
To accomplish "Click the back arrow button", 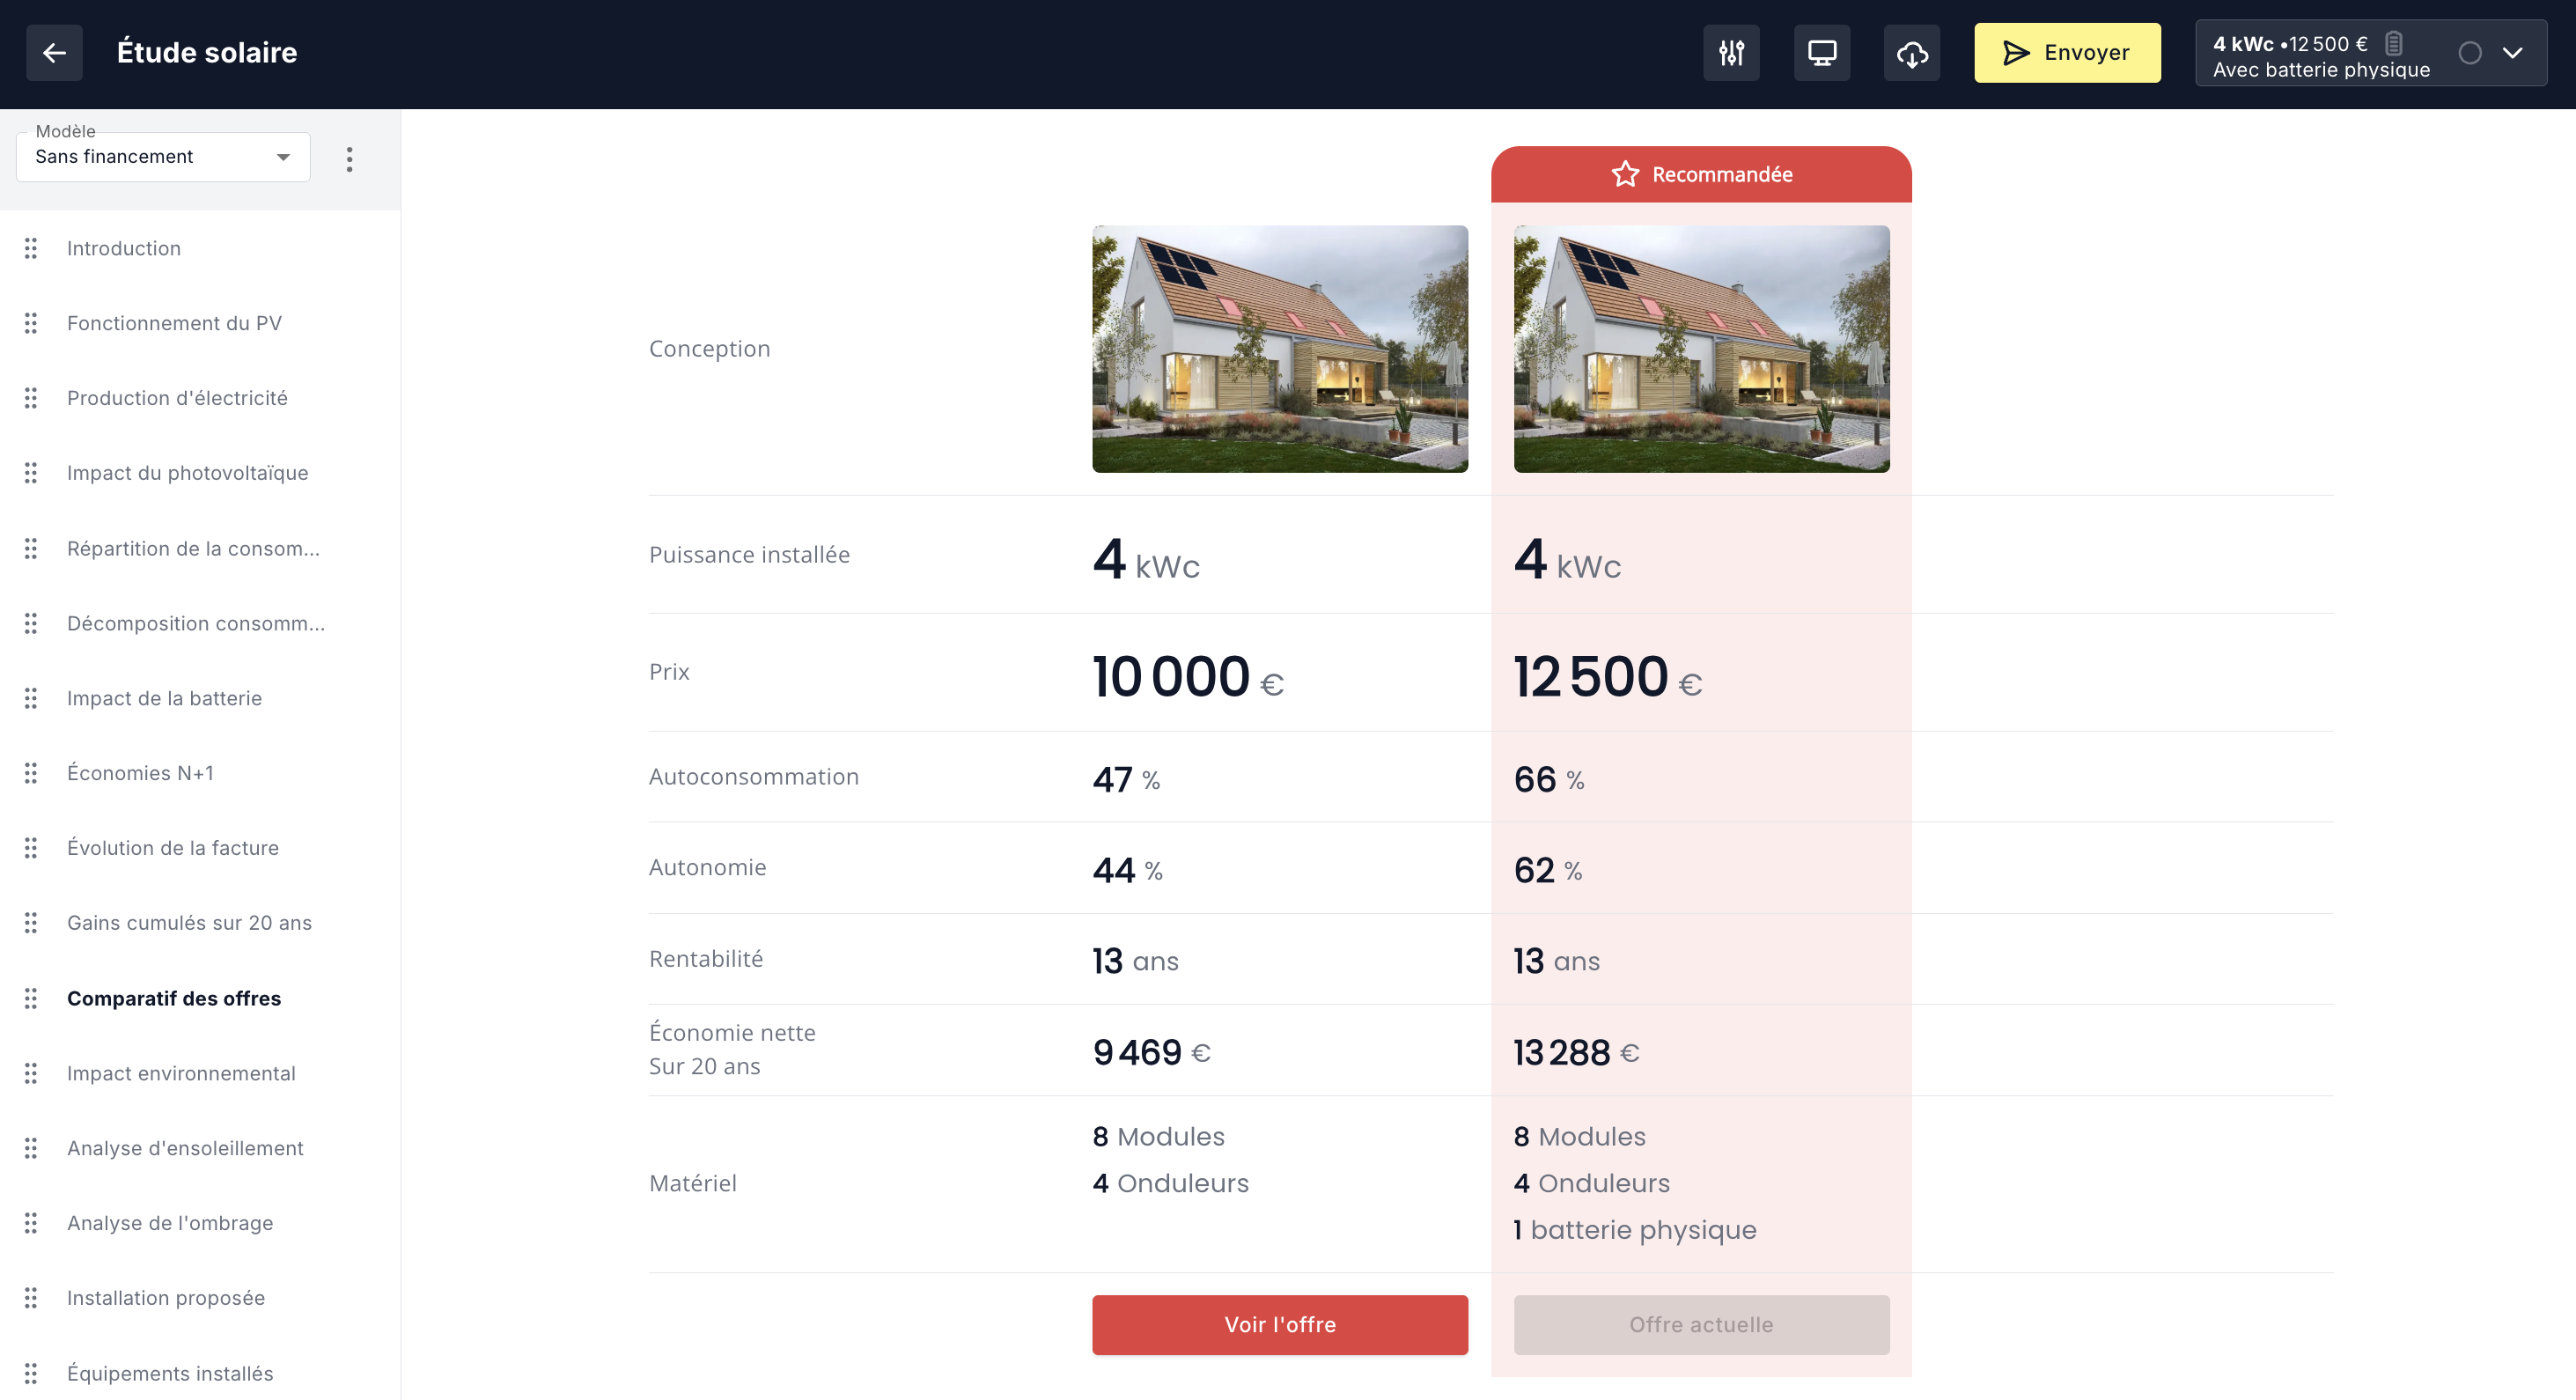I will [54, 53].
